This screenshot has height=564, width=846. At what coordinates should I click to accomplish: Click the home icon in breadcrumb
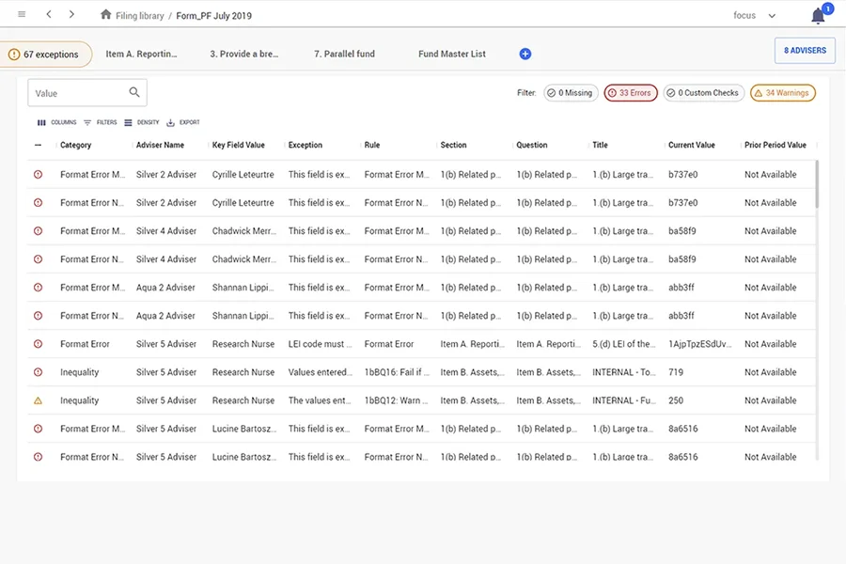point(105,15)
